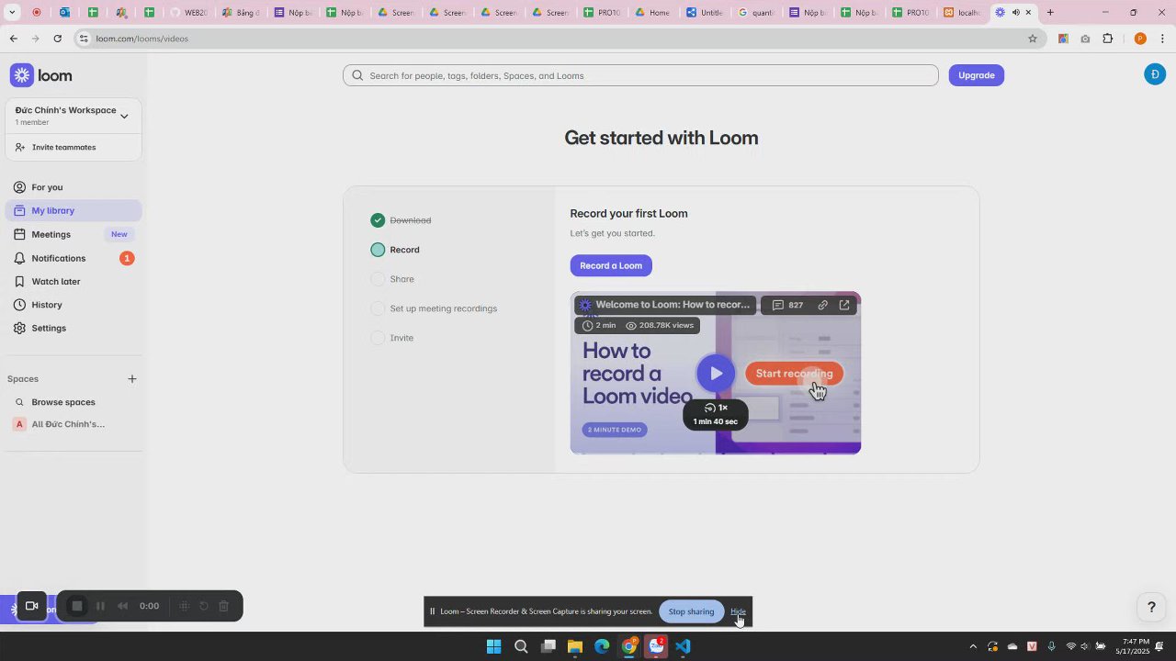
Task: Copy the welcome video link icon
Action: point(822,305)
